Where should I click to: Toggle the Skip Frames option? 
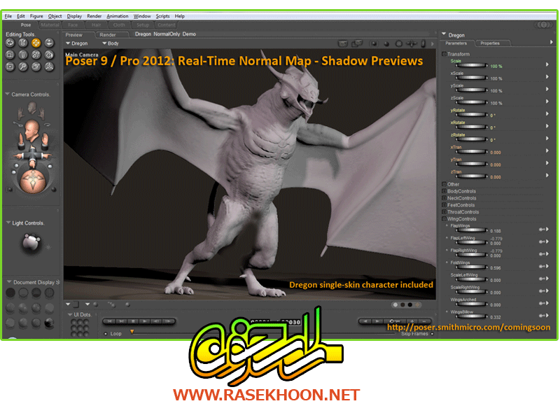pos(432,334)
